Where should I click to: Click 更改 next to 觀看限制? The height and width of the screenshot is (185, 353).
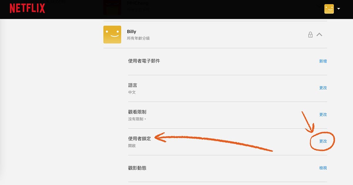point(323,115)
